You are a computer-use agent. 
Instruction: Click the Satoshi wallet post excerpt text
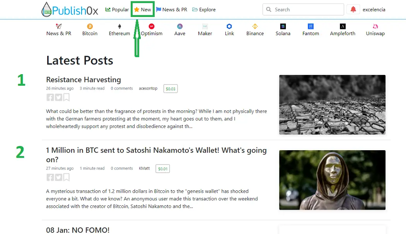coord(152,198)
